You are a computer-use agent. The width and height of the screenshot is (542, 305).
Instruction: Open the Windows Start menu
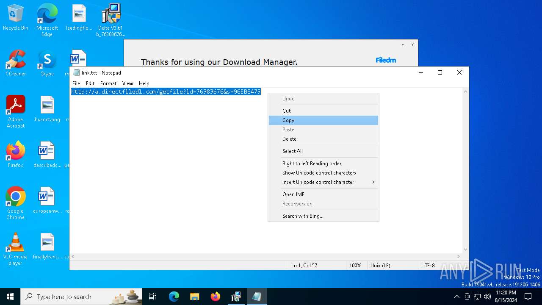tap(10, 297)
